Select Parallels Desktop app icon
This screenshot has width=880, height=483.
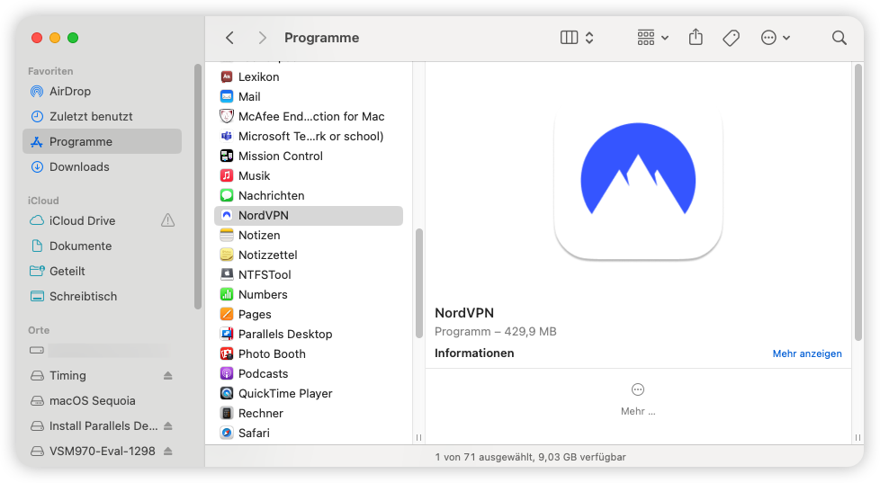[x=227, y=334]
